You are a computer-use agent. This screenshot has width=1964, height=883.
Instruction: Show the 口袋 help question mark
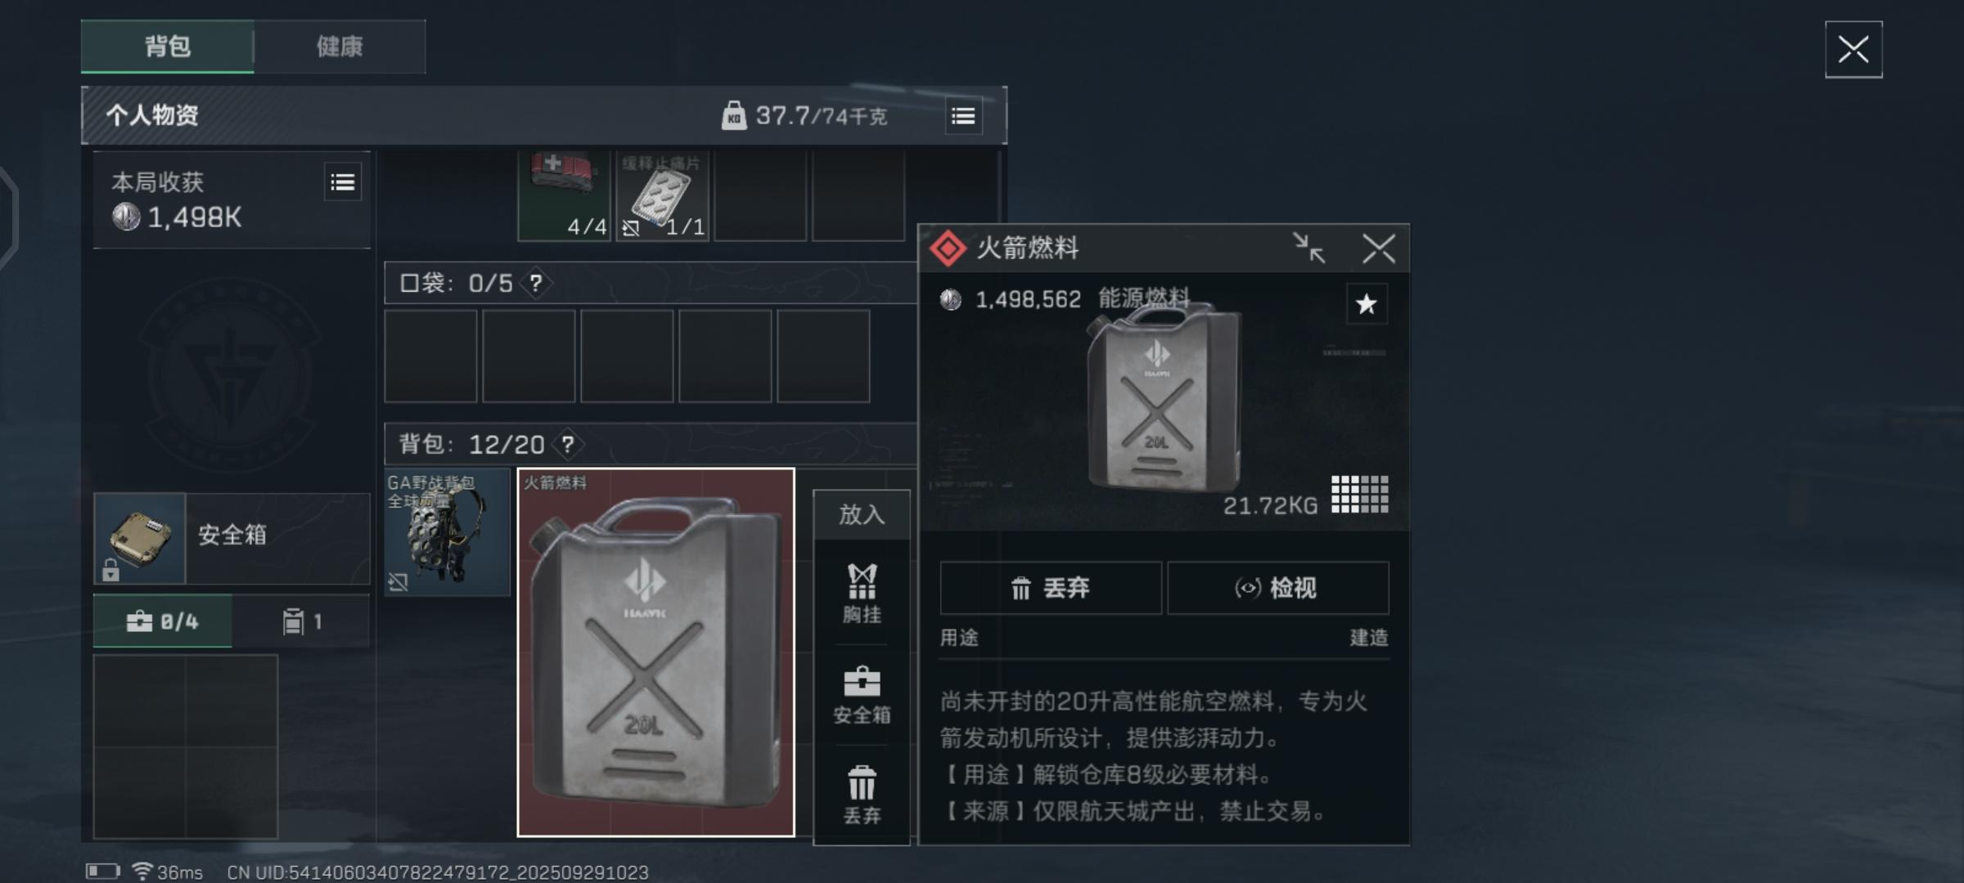pyautogui.click(x=535, y=283)
